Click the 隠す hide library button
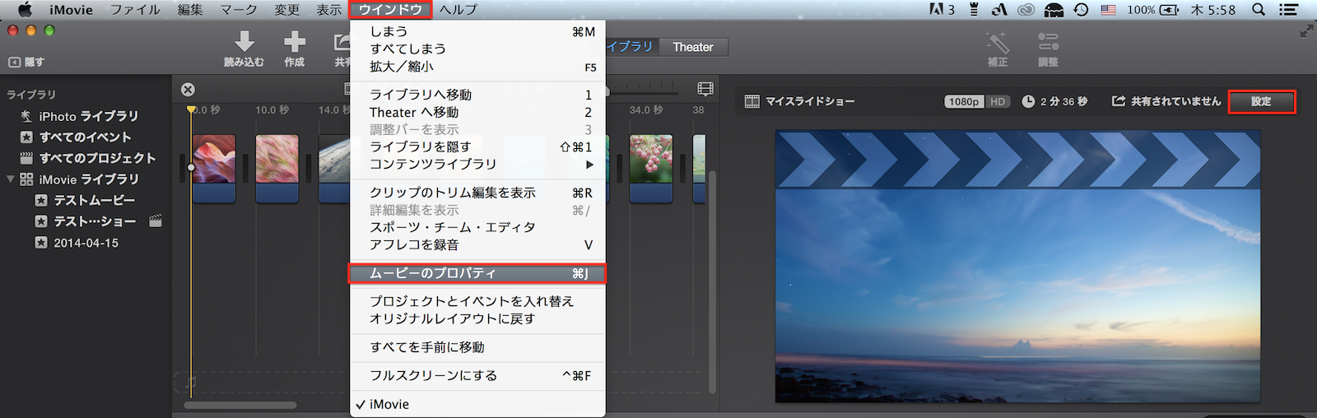Screen dimensions: 1317x418 pyautogui.click(x=26, y=62)
